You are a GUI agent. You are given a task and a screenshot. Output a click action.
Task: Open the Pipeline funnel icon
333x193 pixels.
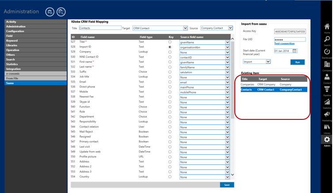click(x=327, y=89)
